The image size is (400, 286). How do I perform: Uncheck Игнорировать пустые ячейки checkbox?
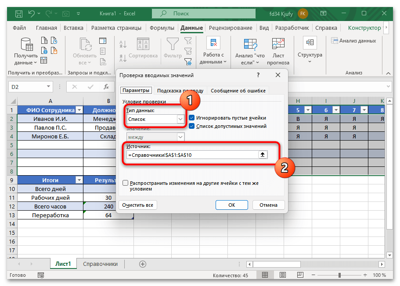click(192, 118)
